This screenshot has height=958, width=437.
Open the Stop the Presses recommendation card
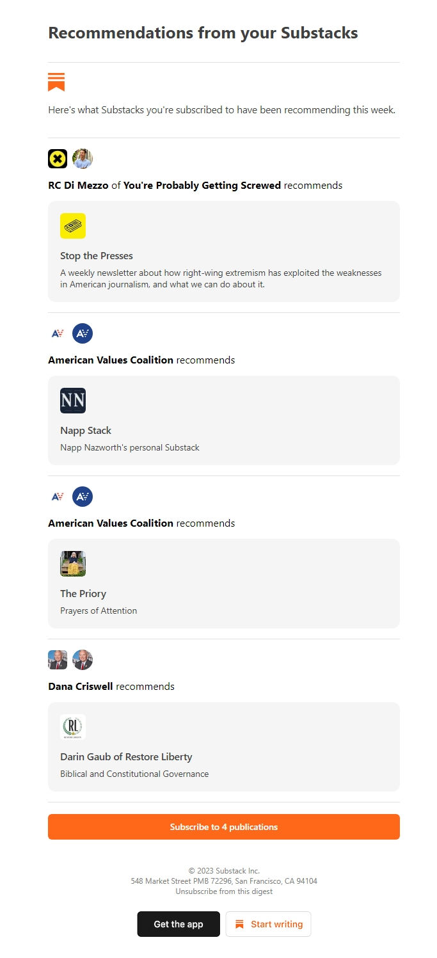[x=223, y=251]
